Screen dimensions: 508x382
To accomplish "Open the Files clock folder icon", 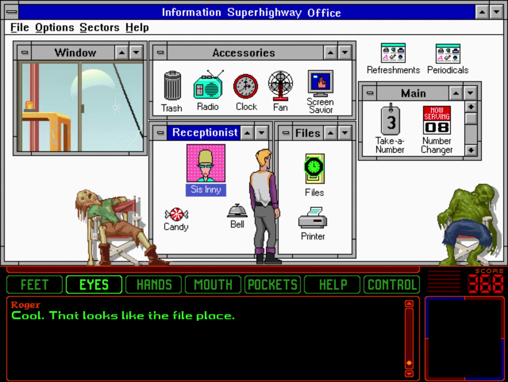I will click(x=314, y=169).
